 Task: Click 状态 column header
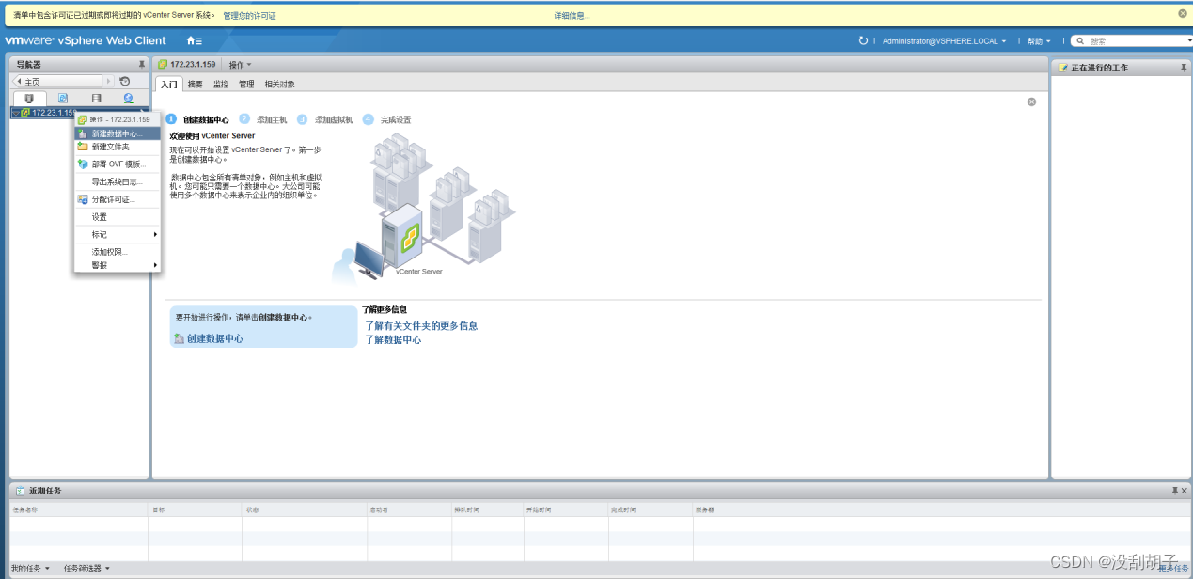304,509
